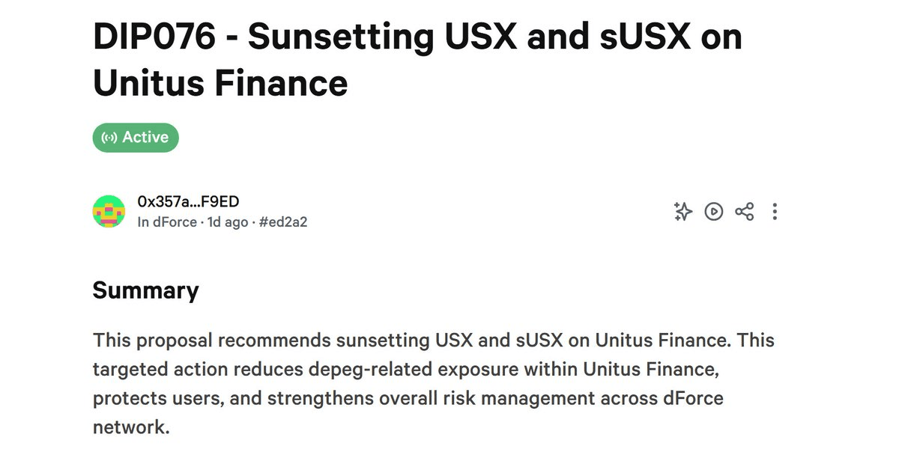Click the share network icon
Image resolution: width=899 pixels, height=458 pixels.
pyautogui.click(x=744, y=213)
